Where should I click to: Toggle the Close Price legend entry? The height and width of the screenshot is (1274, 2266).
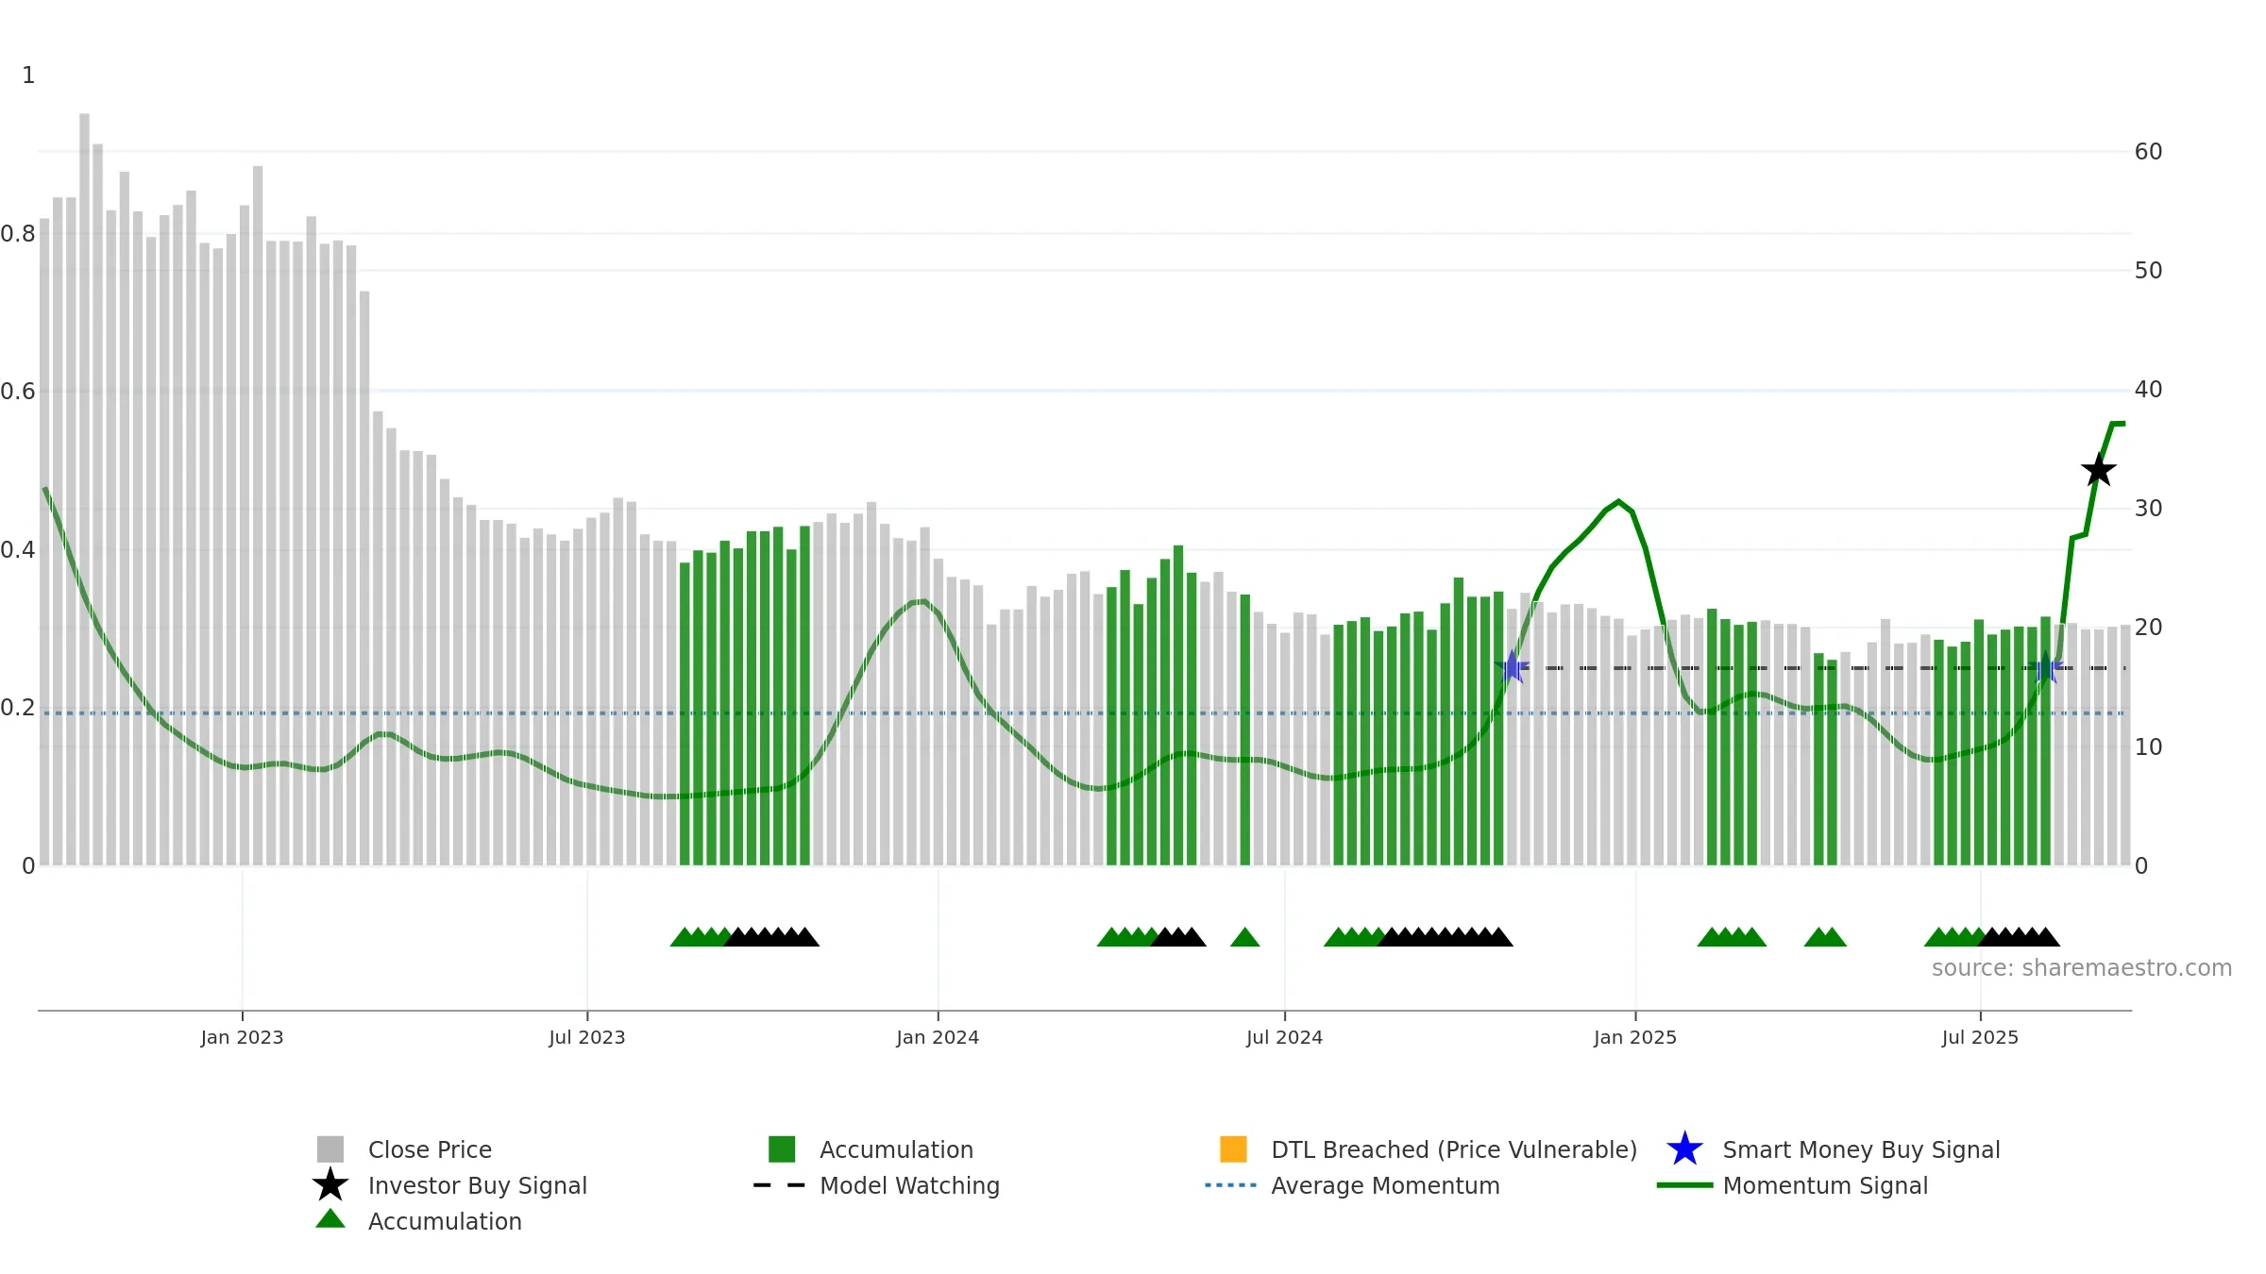(x=404, y=1149)
